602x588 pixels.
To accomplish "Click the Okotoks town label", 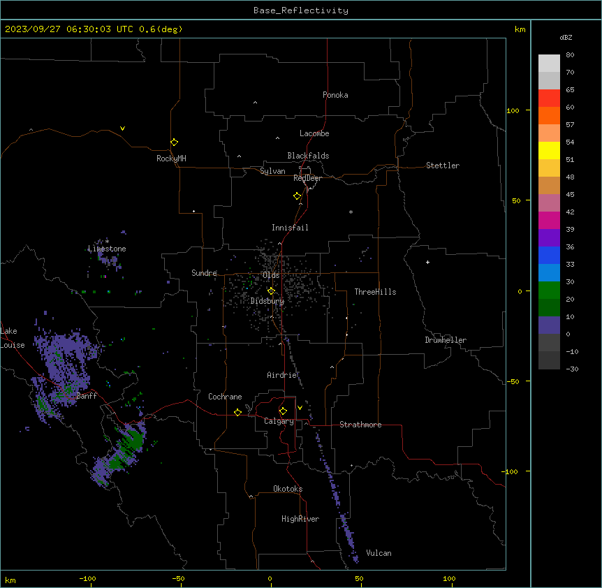I will tap(288, 489).
